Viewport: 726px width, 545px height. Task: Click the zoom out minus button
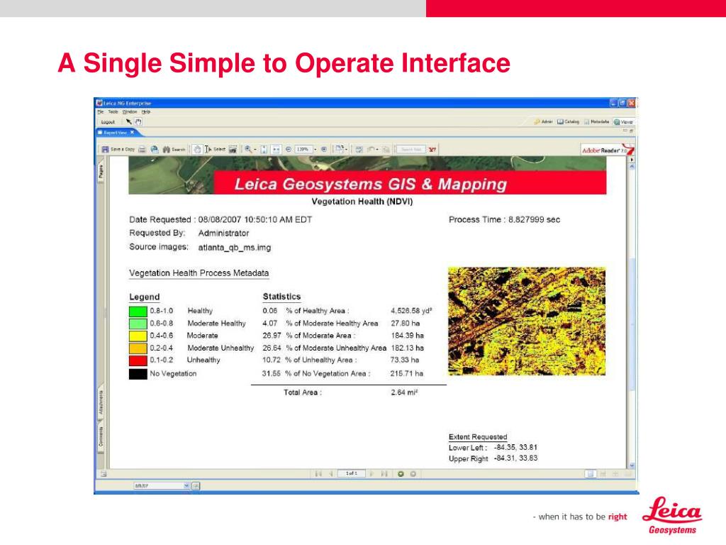(x=289, y=149)
